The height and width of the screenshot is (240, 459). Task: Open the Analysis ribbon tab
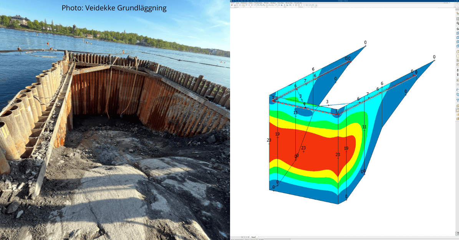pyautogui.click(x=250, y=3)
